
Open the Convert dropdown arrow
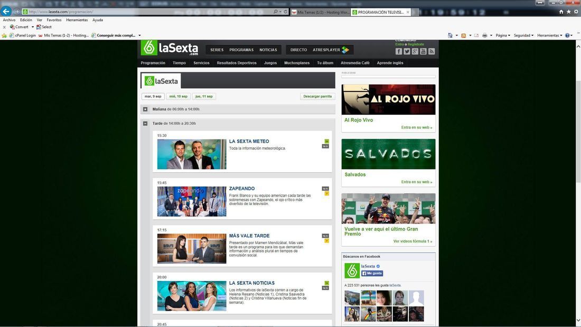pyautogui.click(x=33, y=27)
